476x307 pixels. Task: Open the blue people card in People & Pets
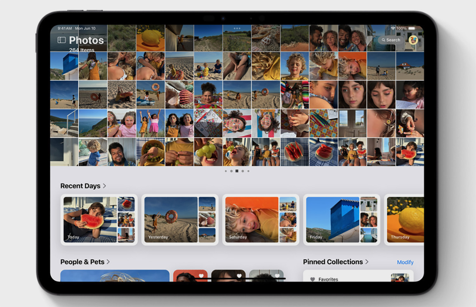[x=115, y=276]
